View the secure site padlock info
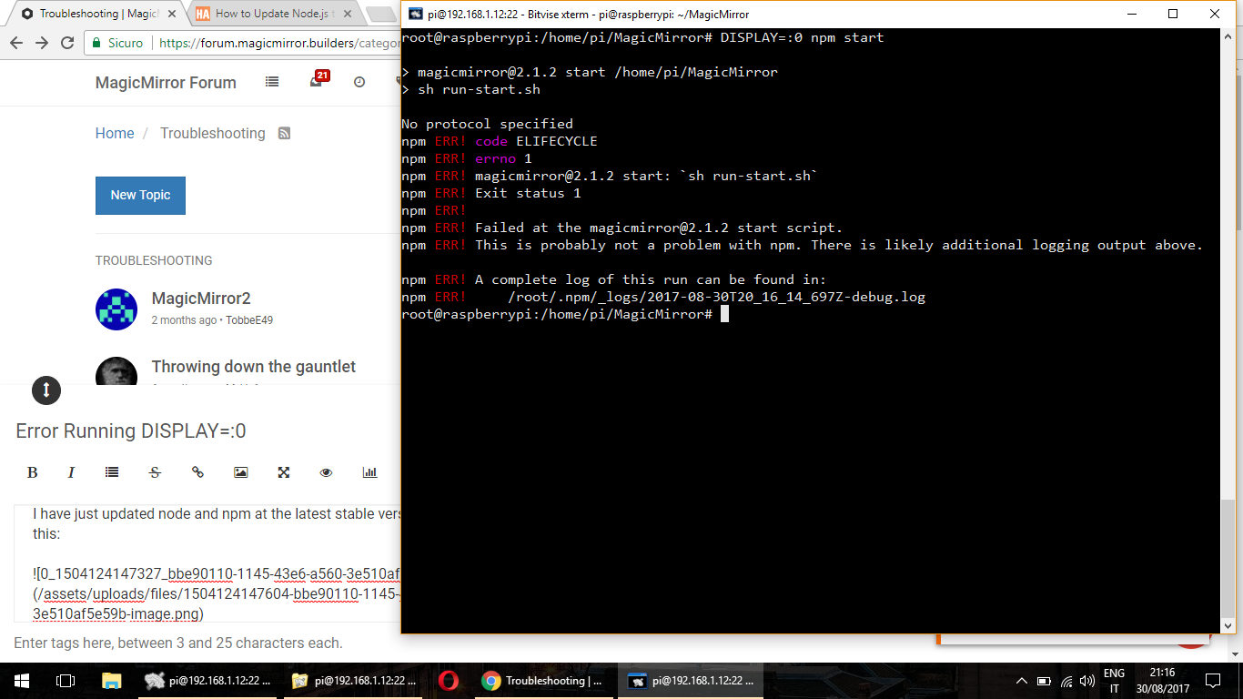 pyautogui.click(x=96, y=43)
